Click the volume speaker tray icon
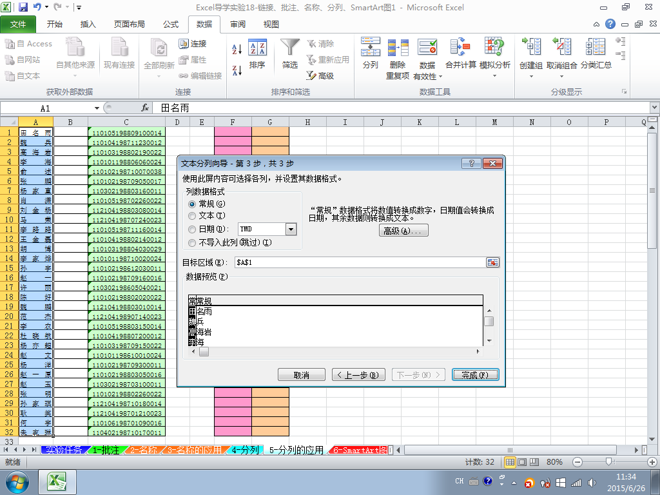Image resolution: width=660 pixels, height=495 pixels. point(592,483)
